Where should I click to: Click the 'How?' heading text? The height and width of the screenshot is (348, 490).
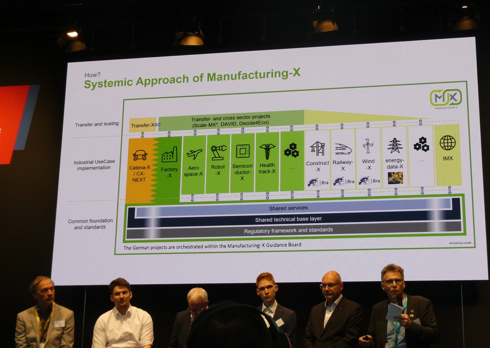pos(92,75)
